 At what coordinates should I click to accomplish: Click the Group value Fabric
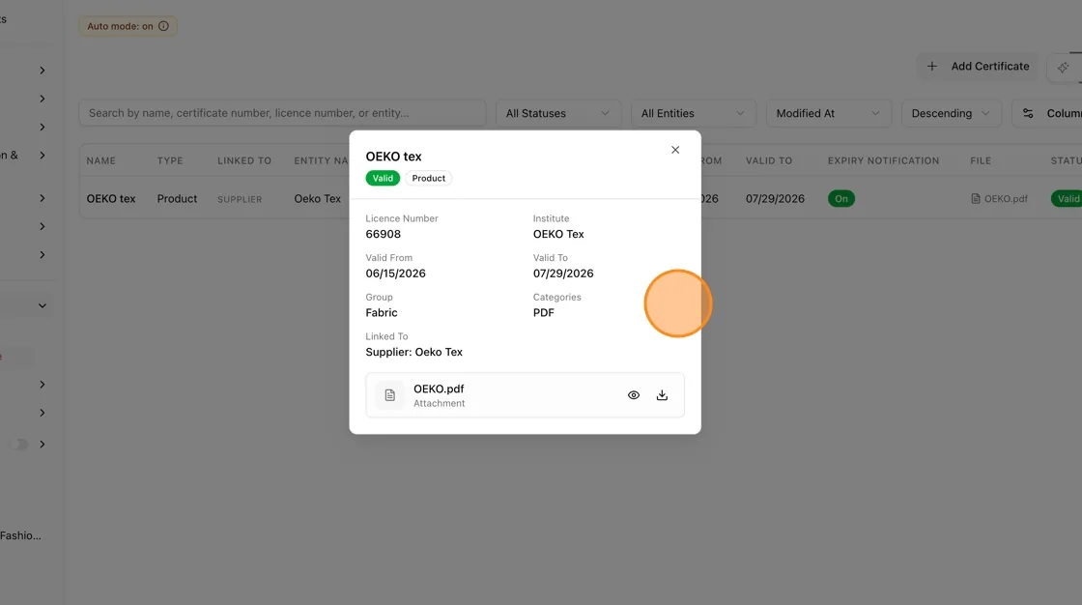[382, 313]
